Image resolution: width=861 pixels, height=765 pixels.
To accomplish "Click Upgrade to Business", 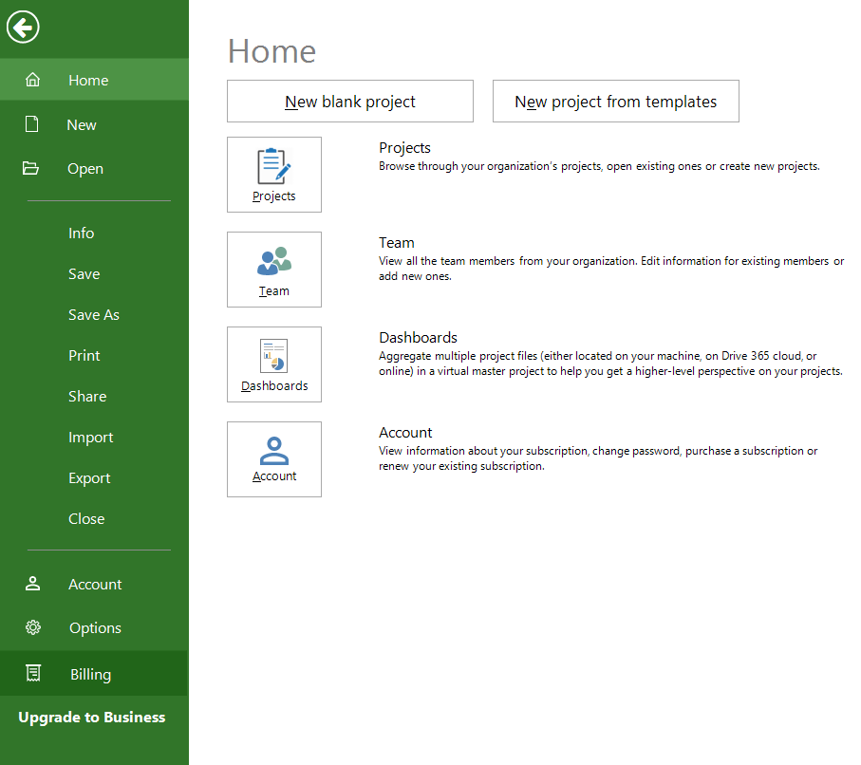I will click(x=92, y=718).
